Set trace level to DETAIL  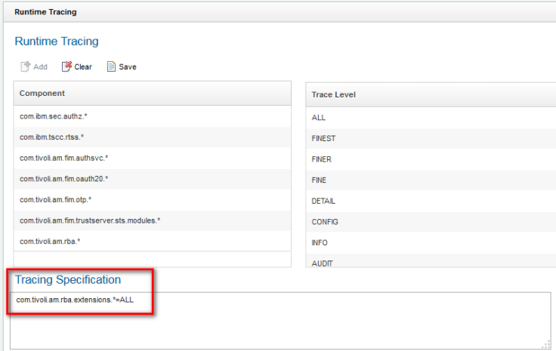[x=323, y=202]
